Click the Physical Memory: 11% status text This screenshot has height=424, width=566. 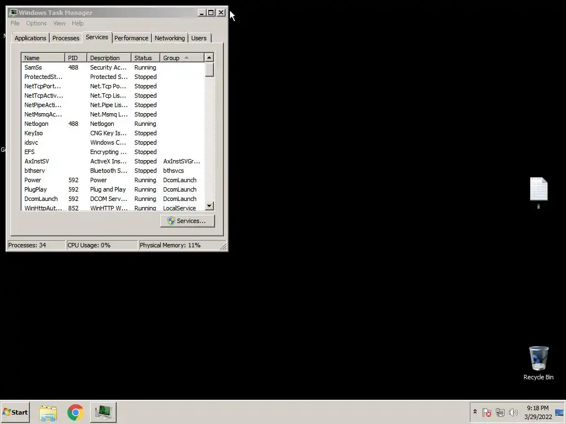point(170,245)
